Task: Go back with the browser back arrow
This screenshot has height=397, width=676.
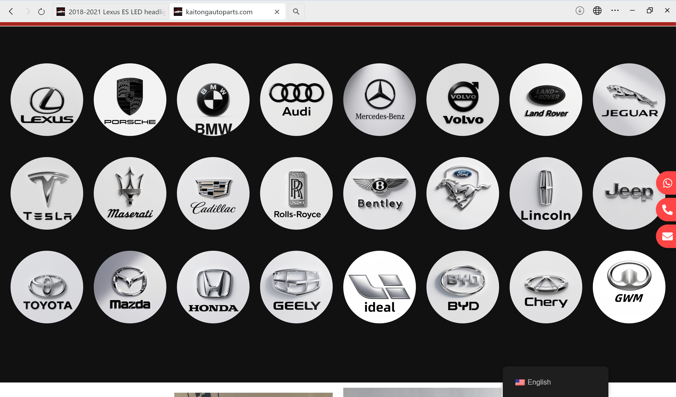Action: 11,12
